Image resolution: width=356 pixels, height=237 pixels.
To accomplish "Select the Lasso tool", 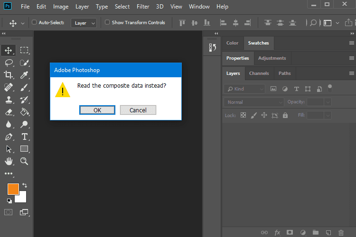I will tap(9, 63).
